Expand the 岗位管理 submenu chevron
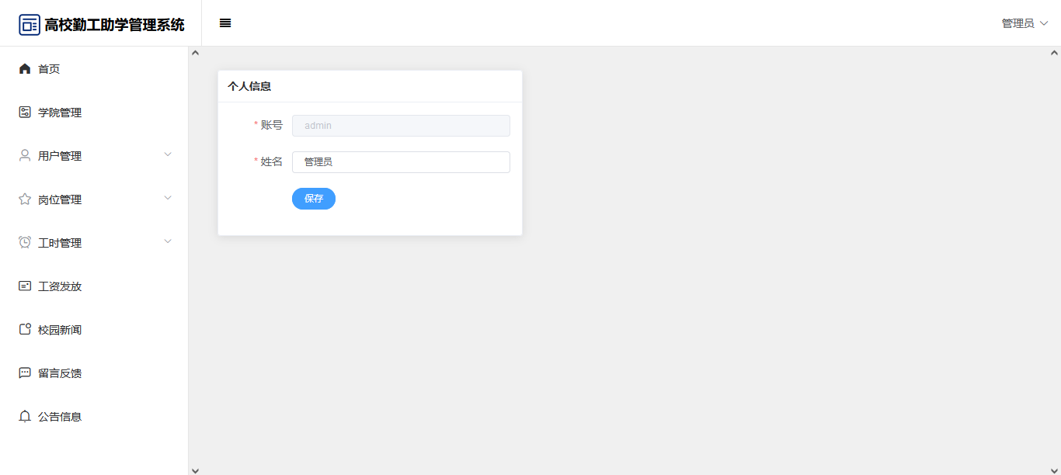Screen dimensions: 1061x475 click(x=168, y=198)
